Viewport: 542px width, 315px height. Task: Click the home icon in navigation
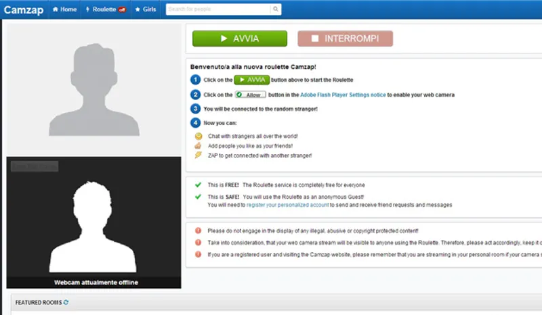point(56,9)
